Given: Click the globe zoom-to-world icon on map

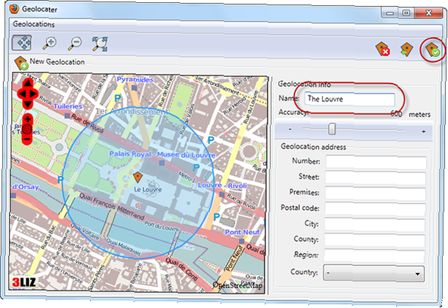Looking at the screenshot, I should (27, 129).
